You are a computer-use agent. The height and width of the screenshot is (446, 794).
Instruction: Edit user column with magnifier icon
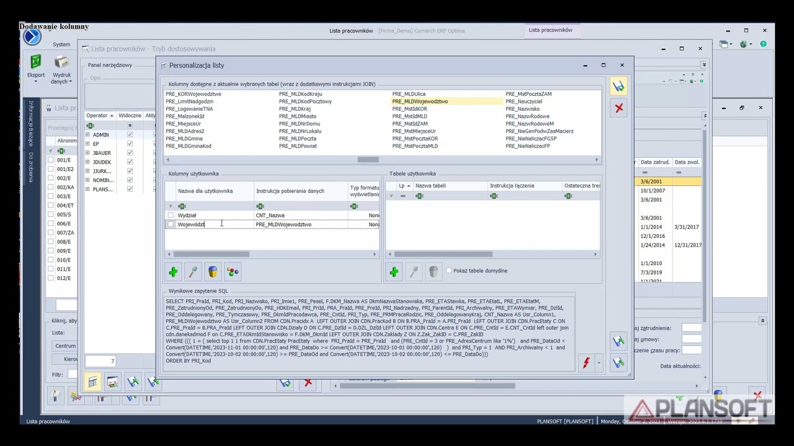(x=193, y=272)
